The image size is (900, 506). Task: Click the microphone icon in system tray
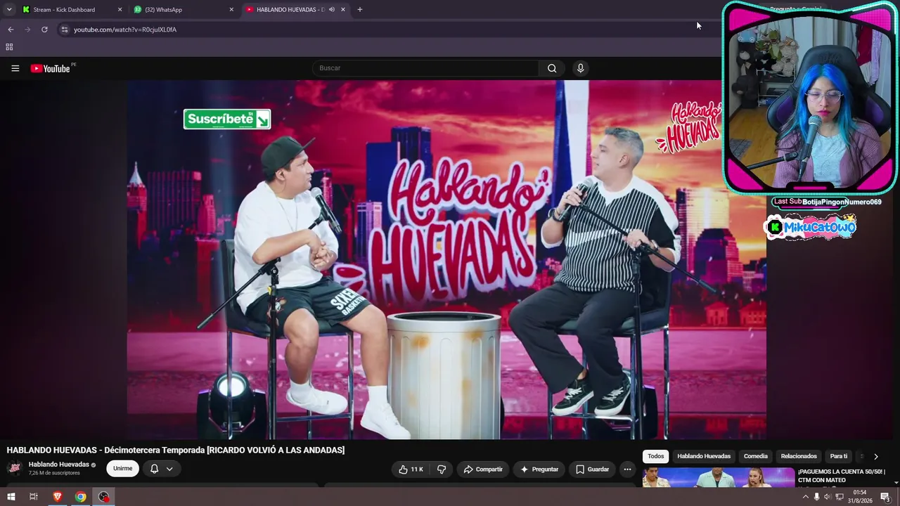pos(816,497)
